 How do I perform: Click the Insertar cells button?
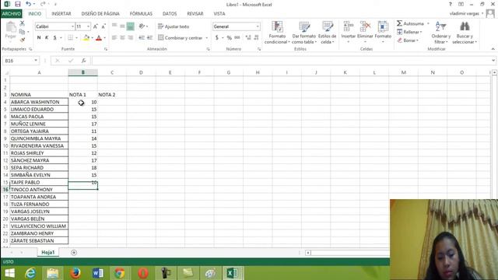pos(349,33)
